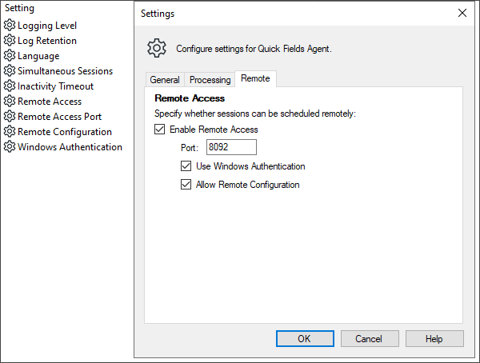Viewport: 480px width, 363px height.
Task: Uncheck Enable Remote Access checkbox
Action: coord(160,130)
